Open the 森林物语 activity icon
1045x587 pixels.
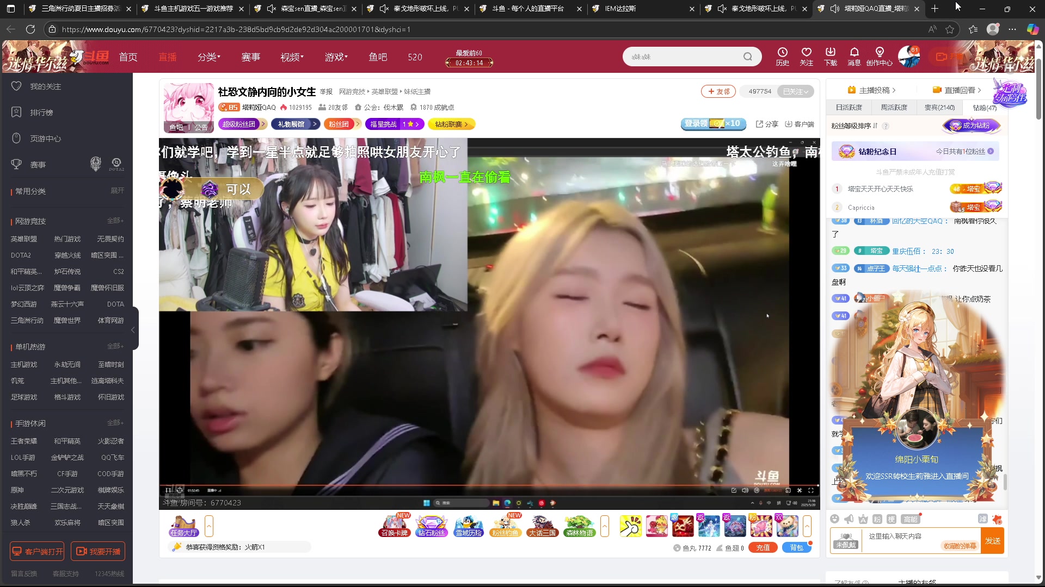[579, 526]
